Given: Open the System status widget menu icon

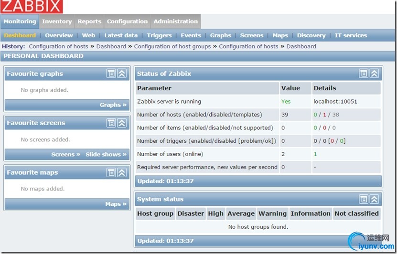Looking at the screenshot, I should tap(364, 199).
